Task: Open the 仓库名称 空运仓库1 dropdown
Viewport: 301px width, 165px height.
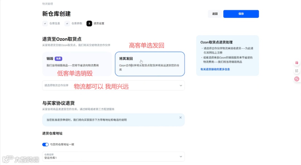Action: (x=113, y=156)
